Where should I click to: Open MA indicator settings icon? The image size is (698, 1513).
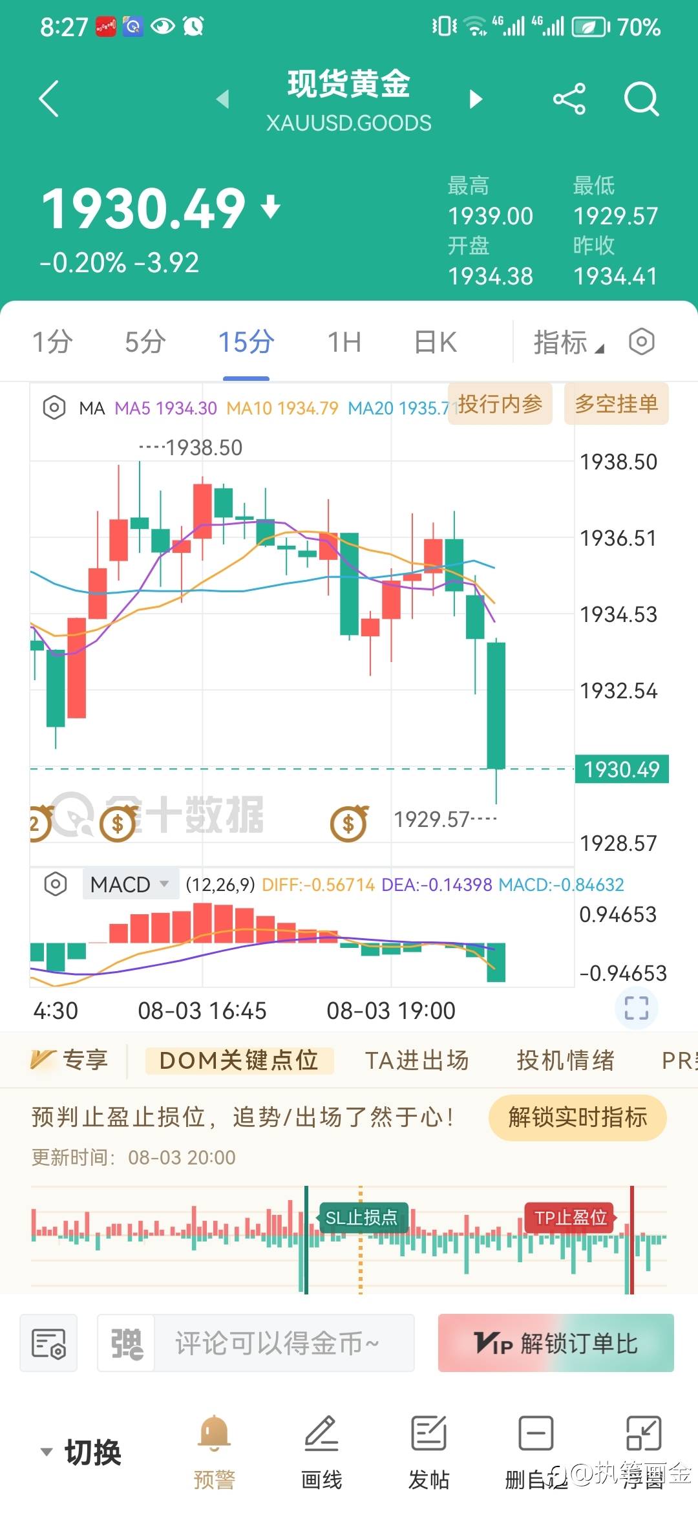[x=54, y=408]
